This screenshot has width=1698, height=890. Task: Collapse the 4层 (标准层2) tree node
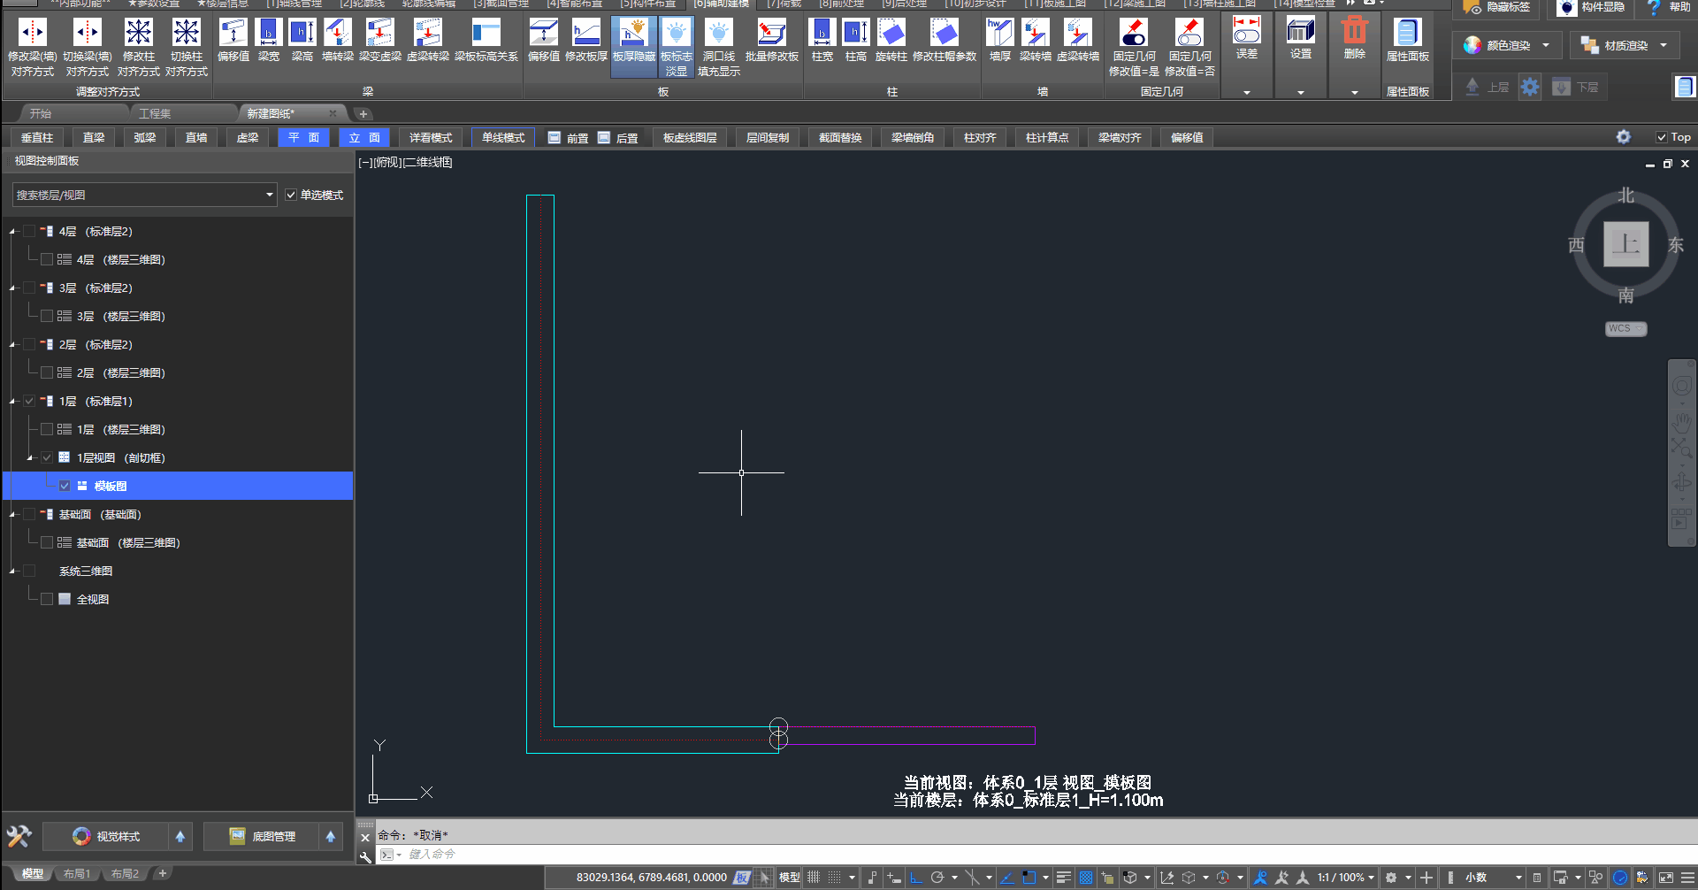pyautogui.click(x=12, y=232)
